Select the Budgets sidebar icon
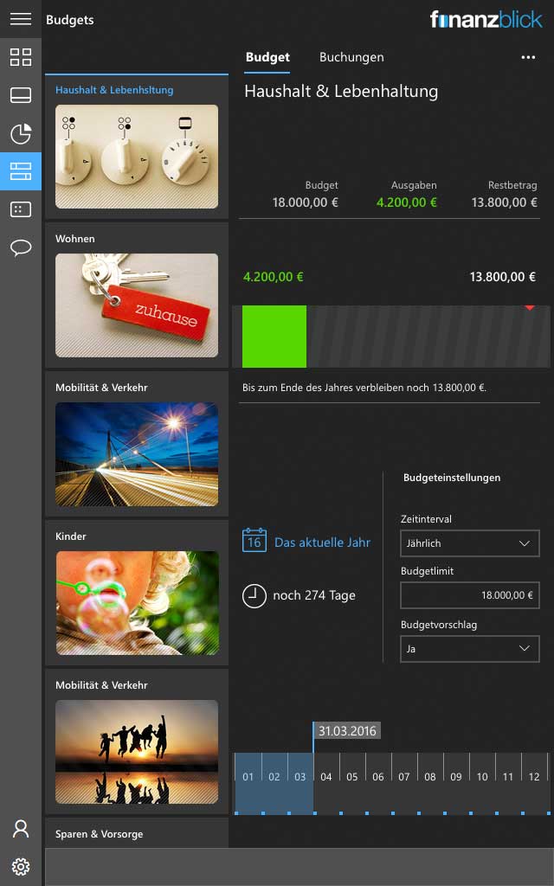This screenshot has height=886, width=554. click(x=21, y=171)
